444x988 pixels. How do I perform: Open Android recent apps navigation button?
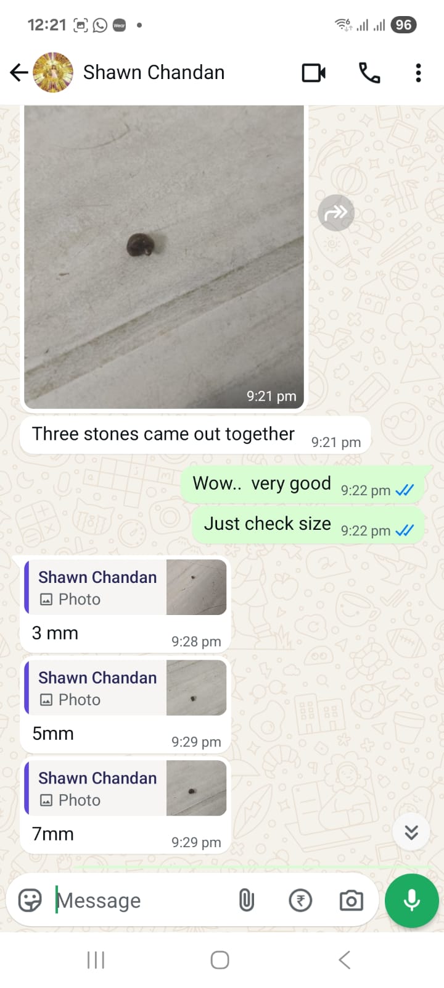96,960
